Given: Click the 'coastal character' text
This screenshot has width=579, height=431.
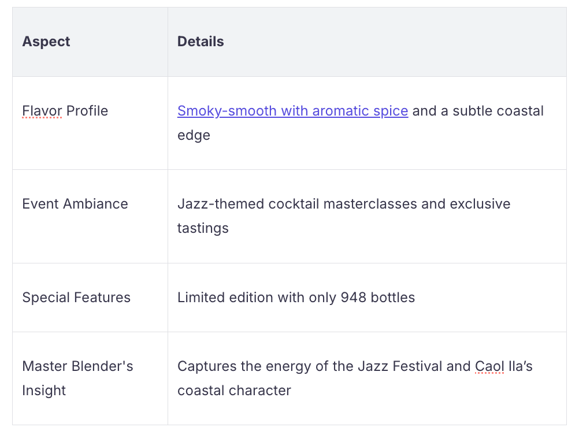Looking at the screenshot, I should pos(234,391).
